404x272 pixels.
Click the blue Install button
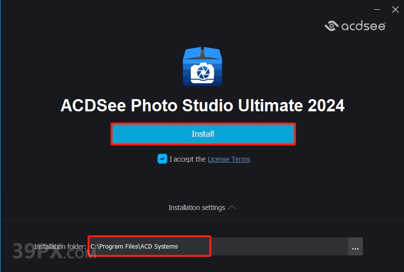203,134
